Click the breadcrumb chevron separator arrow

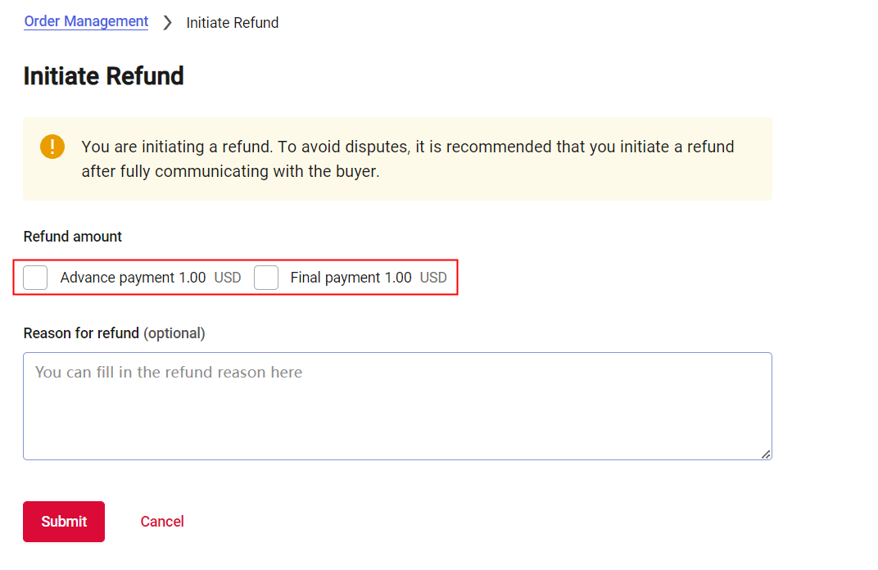click(x=167, y=23)
